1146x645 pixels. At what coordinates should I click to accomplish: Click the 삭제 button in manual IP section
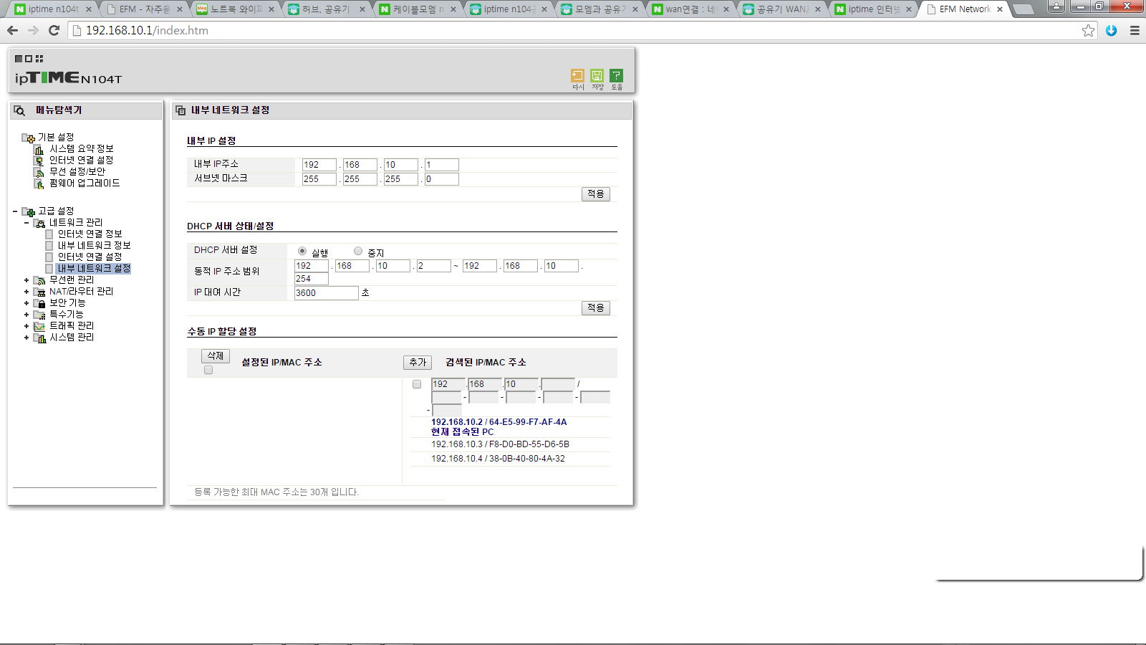(x=216, y=356)
